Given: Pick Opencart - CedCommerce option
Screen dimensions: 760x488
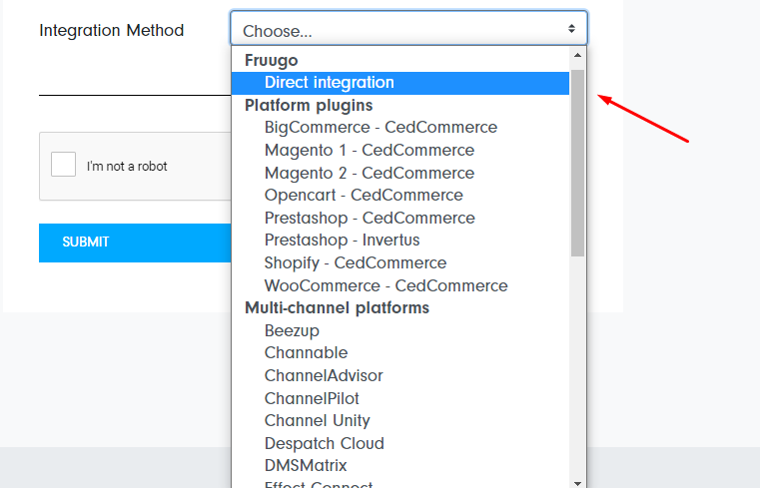Looking at the screenshot, I should click(399, 196).
